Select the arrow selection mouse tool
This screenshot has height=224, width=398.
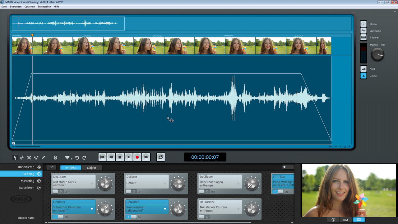click(15, 157)
